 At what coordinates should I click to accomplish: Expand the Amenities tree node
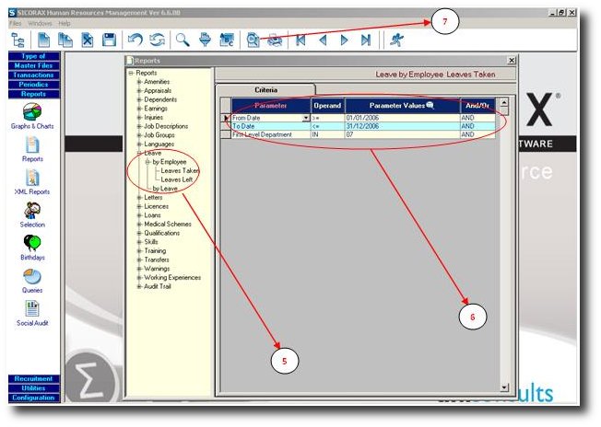pos(139,82)
